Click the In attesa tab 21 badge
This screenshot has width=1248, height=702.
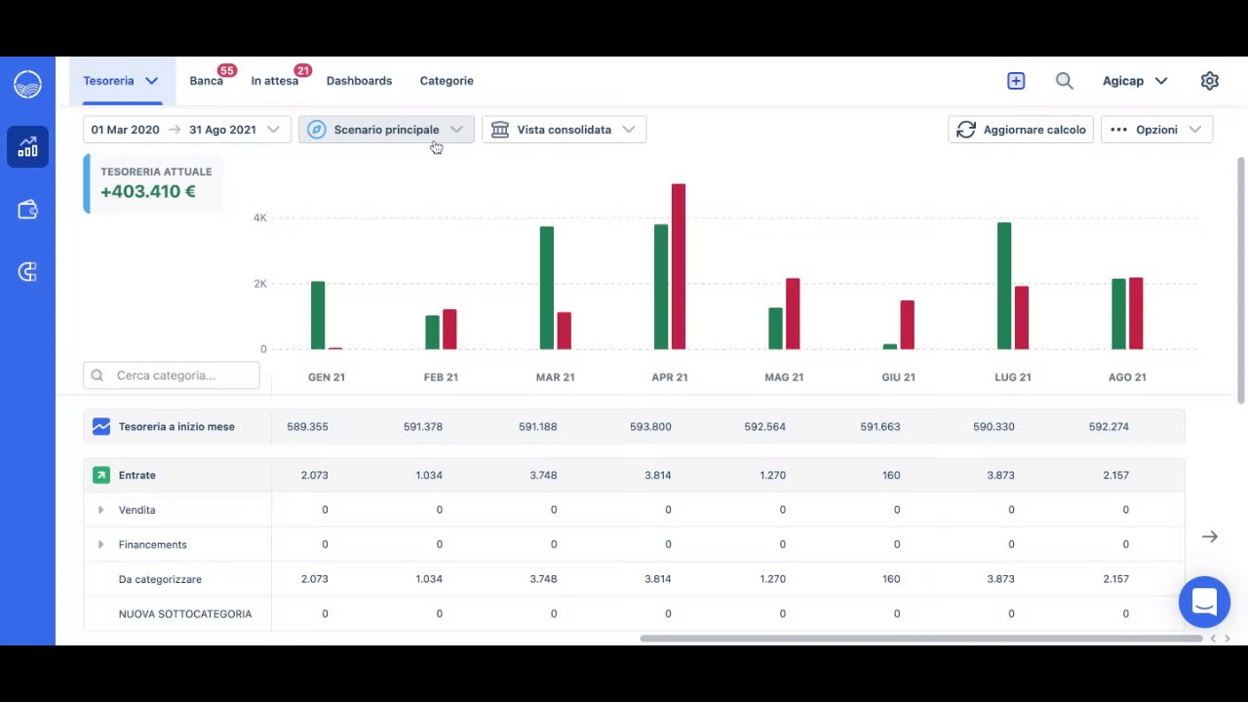(x=302, y=70)
